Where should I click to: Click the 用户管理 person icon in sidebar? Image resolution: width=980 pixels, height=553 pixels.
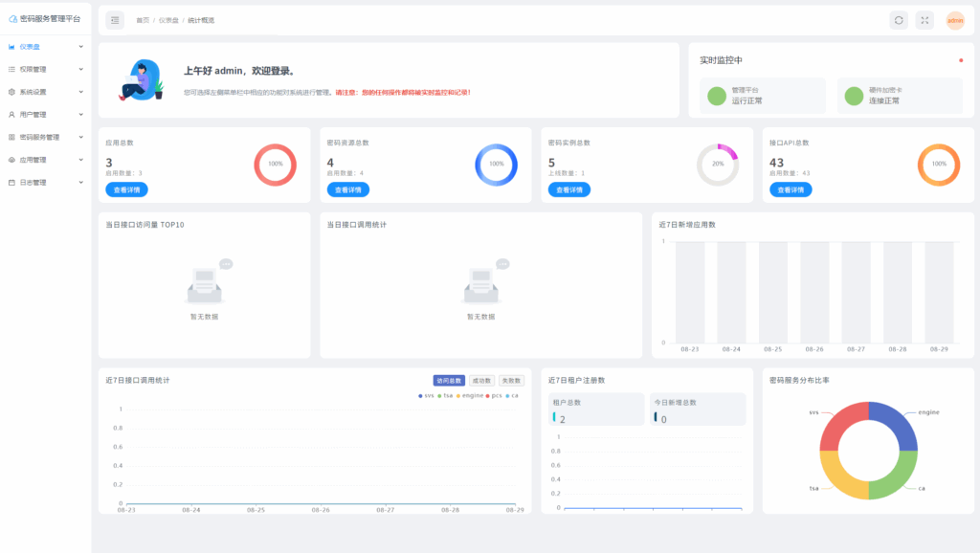(x=11, y=114)
